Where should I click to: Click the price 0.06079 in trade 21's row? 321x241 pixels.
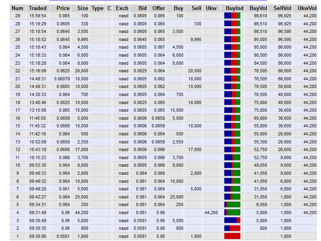point(62,79)
